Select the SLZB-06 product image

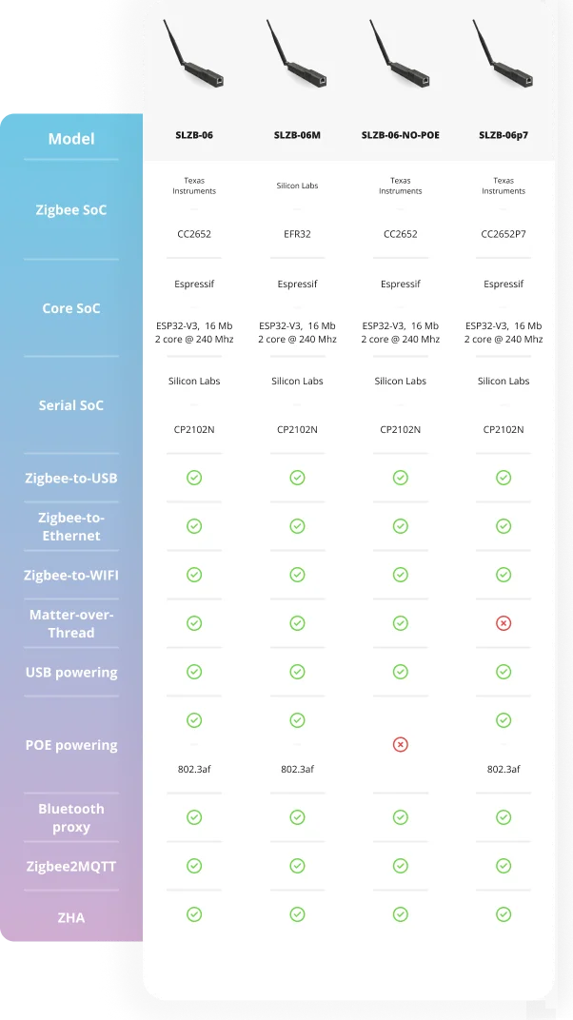click(x=193, y=57)
